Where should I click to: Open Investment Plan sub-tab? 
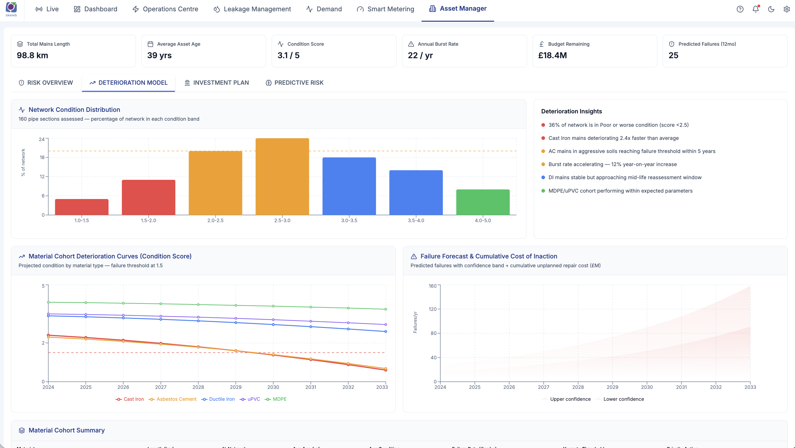pyautogui.click(x=217, y=83)
